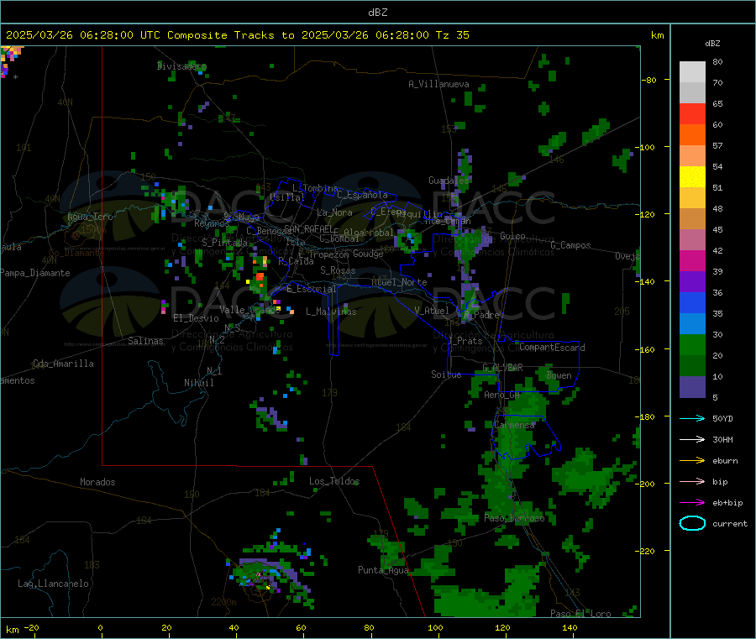756x639 pixels.
Task: Click the 'El_Desvio' map label
Action: click(196, 318)
